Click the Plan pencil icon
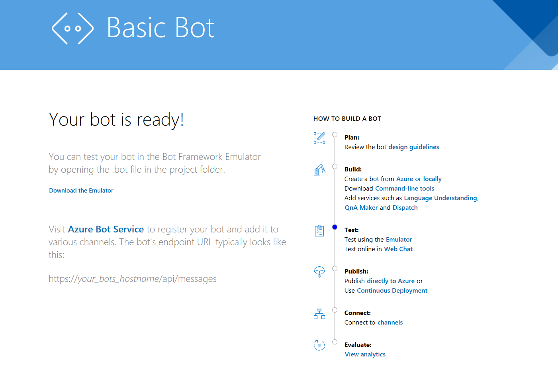This screenshot has height=366, width=558. point(319,138)
